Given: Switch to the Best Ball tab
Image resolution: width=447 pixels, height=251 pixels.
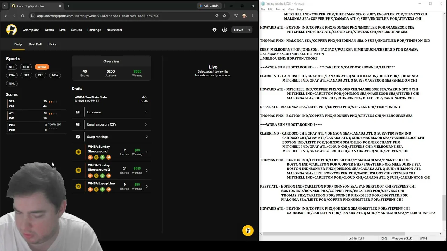Looking at the screenshot, I should point(35,44).
